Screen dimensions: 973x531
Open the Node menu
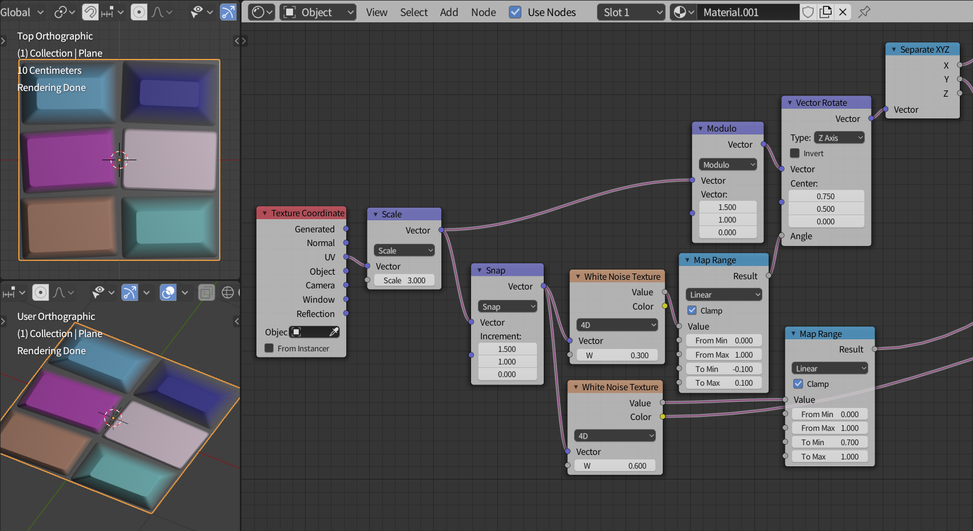[484, 12]
